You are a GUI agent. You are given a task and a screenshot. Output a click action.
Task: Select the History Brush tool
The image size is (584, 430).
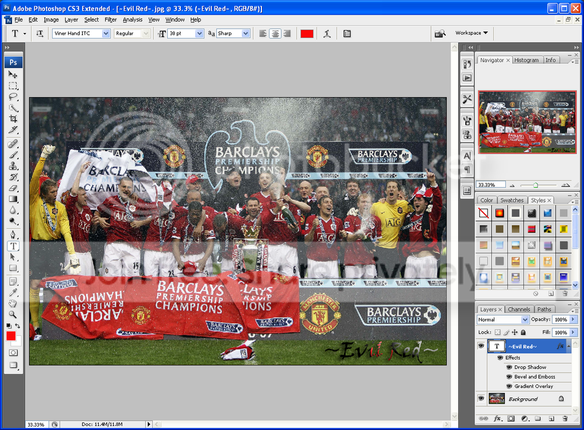13,177
